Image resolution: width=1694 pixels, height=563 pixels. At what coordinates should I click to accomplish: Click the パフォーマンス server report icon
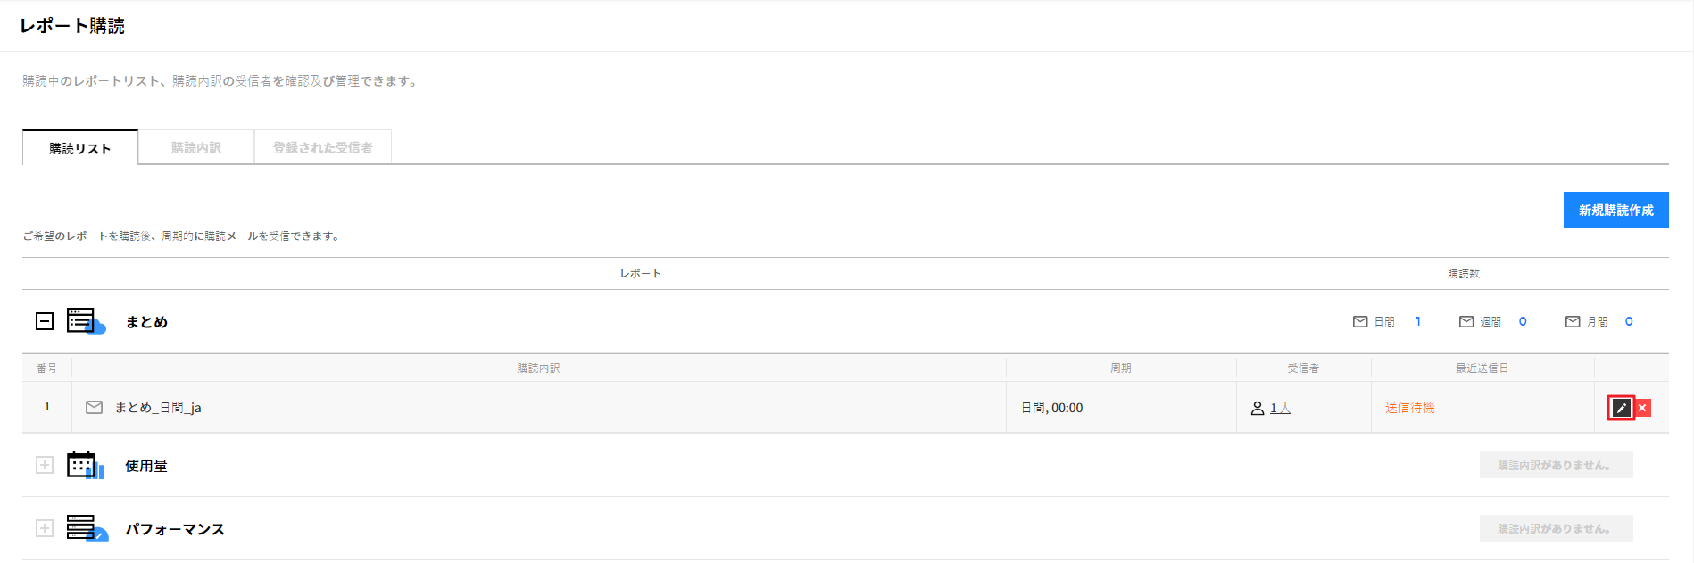[x=87, y=528]
